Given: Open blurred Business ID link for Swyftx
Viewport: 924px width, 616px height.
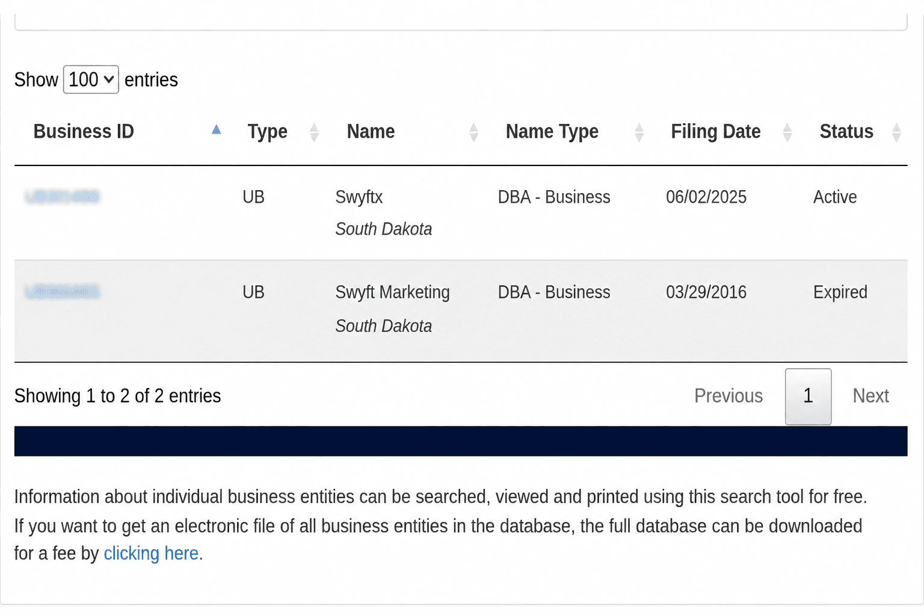Looking at the screenshot, I should point(62,197).
